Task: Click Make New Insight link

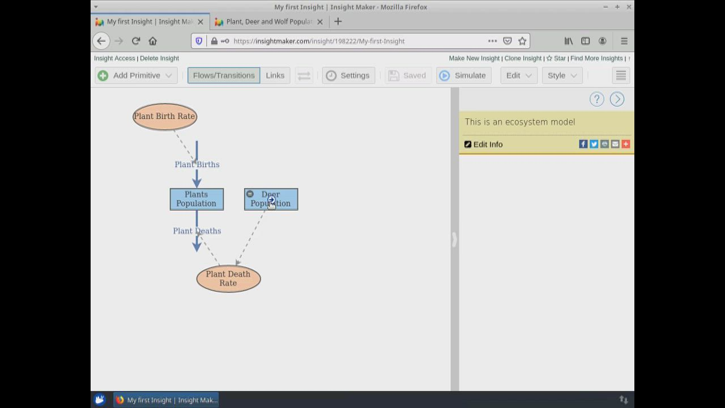Action: click(474, 58)
